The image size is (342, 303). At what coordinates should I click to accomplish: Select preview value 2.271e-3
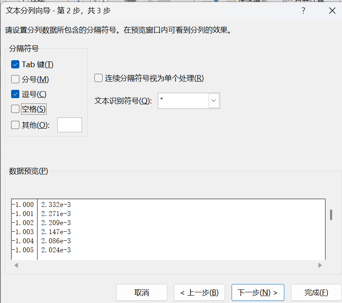56,214
